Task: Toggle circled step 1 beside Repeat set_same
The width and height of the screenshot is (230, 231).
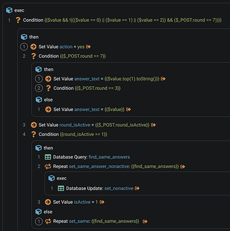Action: pyautogui.click(x=39, y=221)
